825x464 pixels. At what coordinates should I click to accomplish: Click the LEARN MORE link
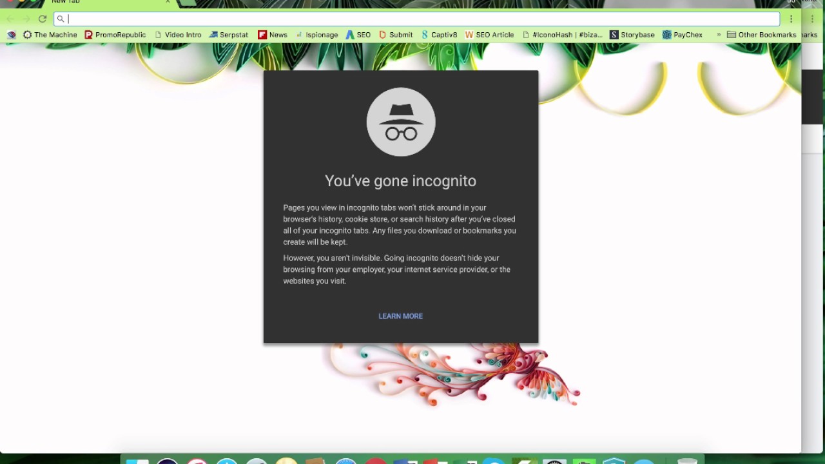click(401, 316)
